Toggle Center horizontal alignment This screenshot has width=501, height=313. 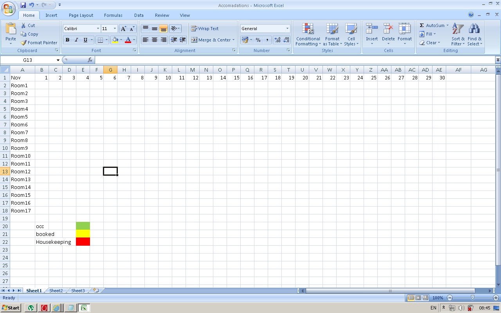click(x=155, y=40)
